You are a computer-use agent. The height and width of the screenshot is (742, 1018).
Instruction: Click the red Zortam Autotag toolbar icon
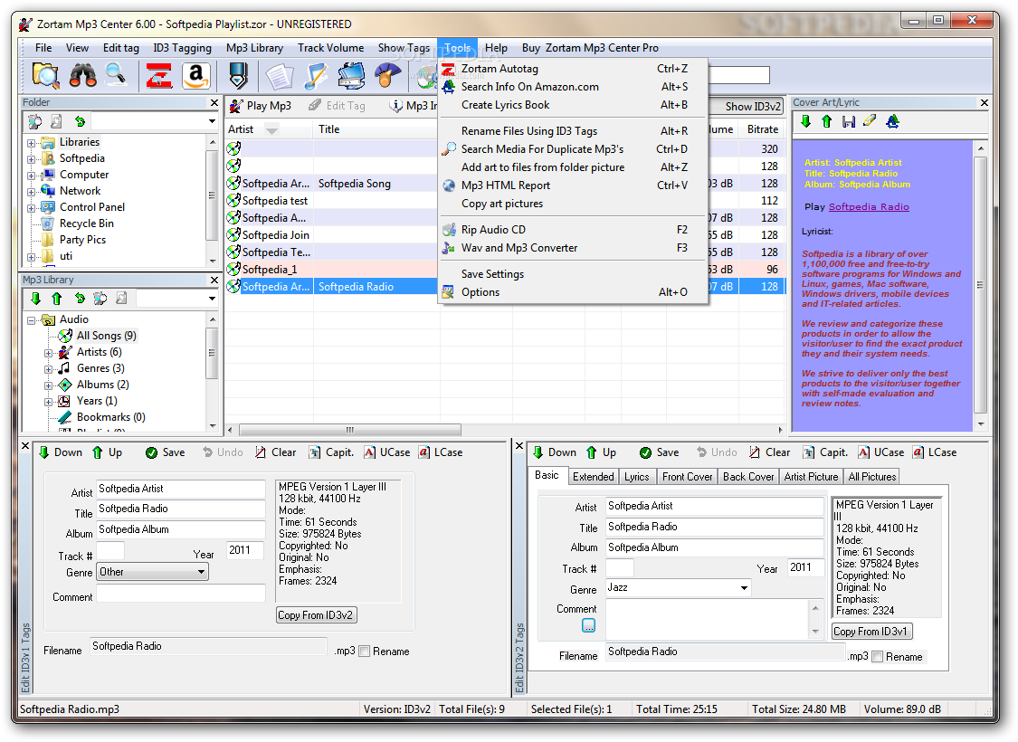click(x=159, y=75)
